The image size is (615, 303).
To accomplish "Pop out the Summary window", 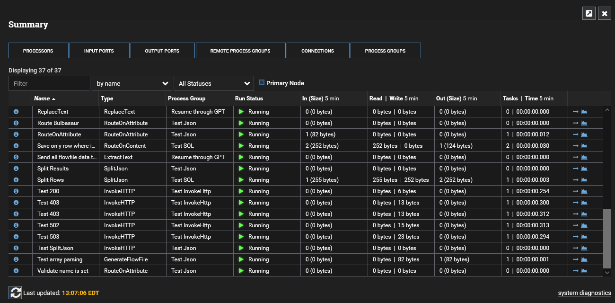I will tap(589, 13).
